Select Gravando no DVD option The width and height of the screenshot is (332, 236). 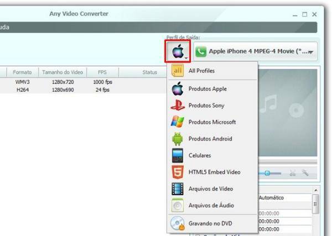(212, 223)
